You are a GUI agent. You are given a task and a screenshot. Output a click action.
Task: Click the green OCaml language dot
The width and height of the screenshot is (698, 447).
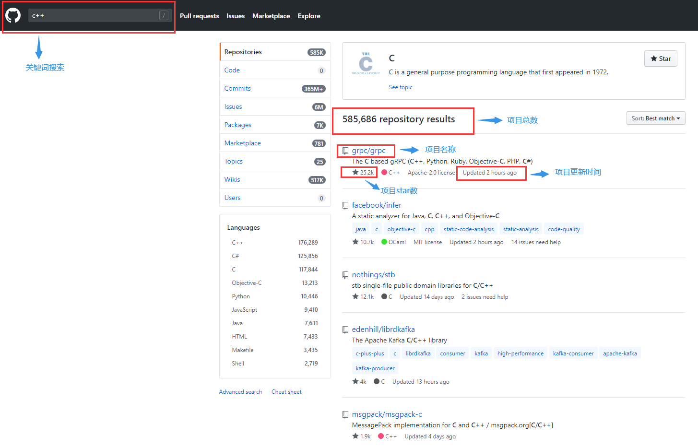pos(384,242)
